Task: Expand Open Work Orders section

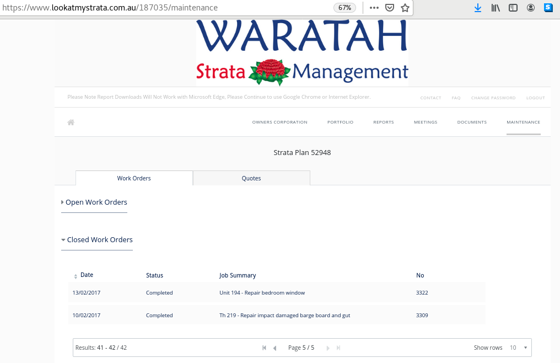Action: click(x=94, y=202)
